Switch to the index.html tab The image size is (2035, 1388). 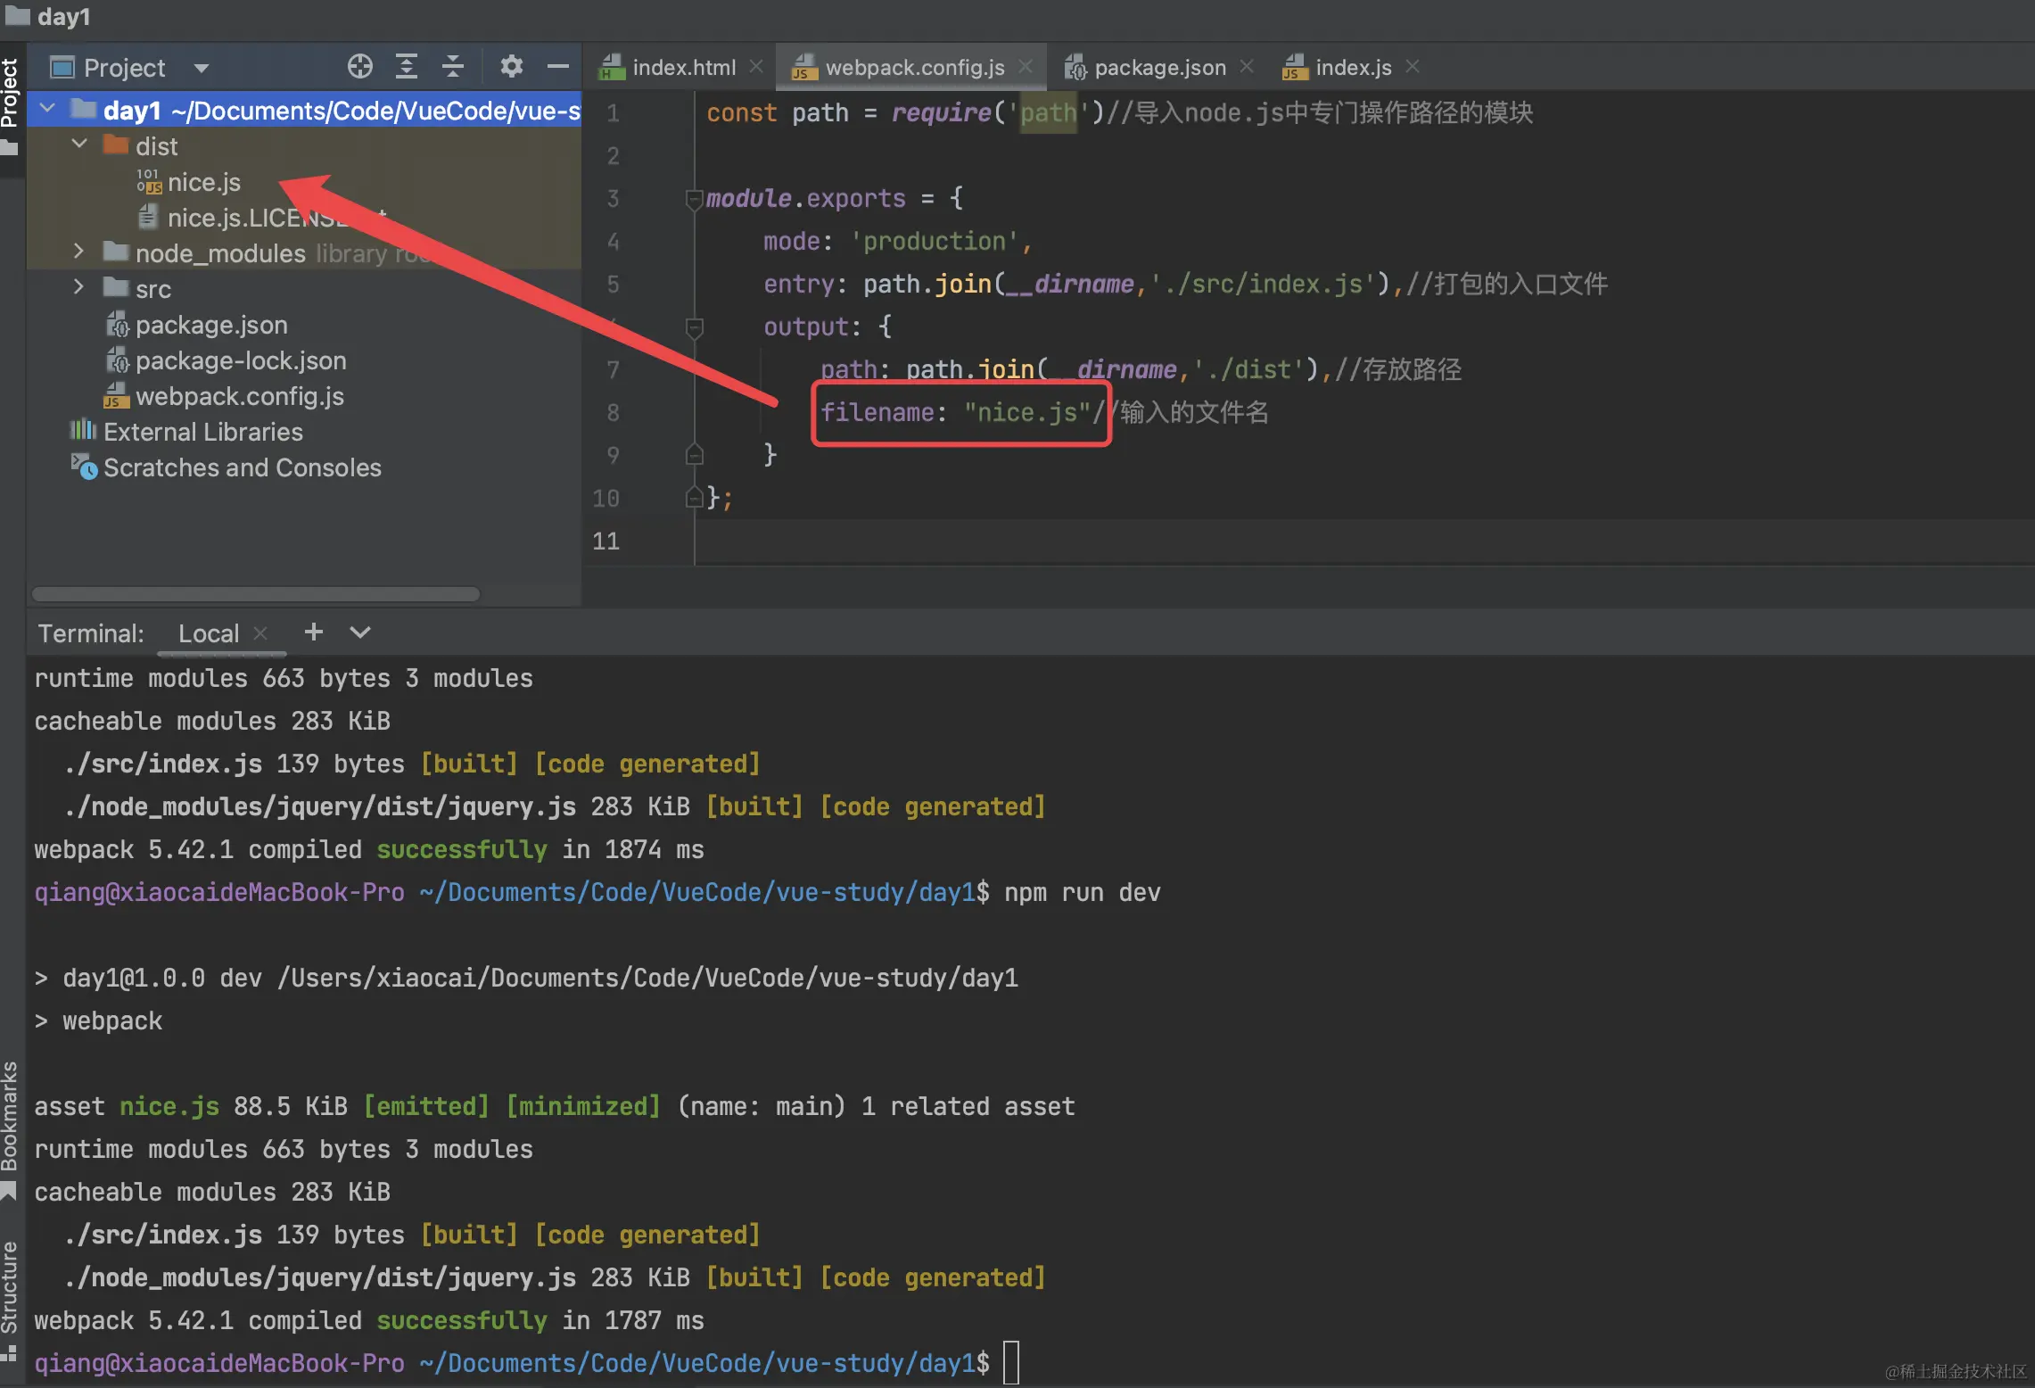(x=682, y=68)
